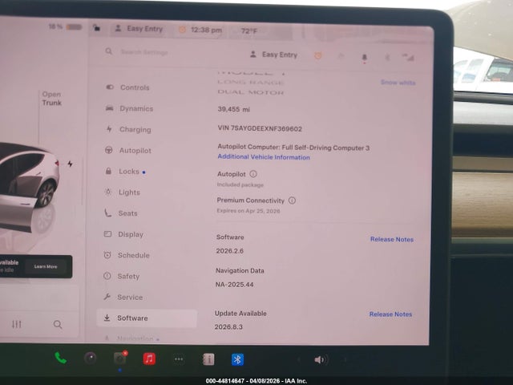
Task: Open Service settings
Action: (123, 297)
